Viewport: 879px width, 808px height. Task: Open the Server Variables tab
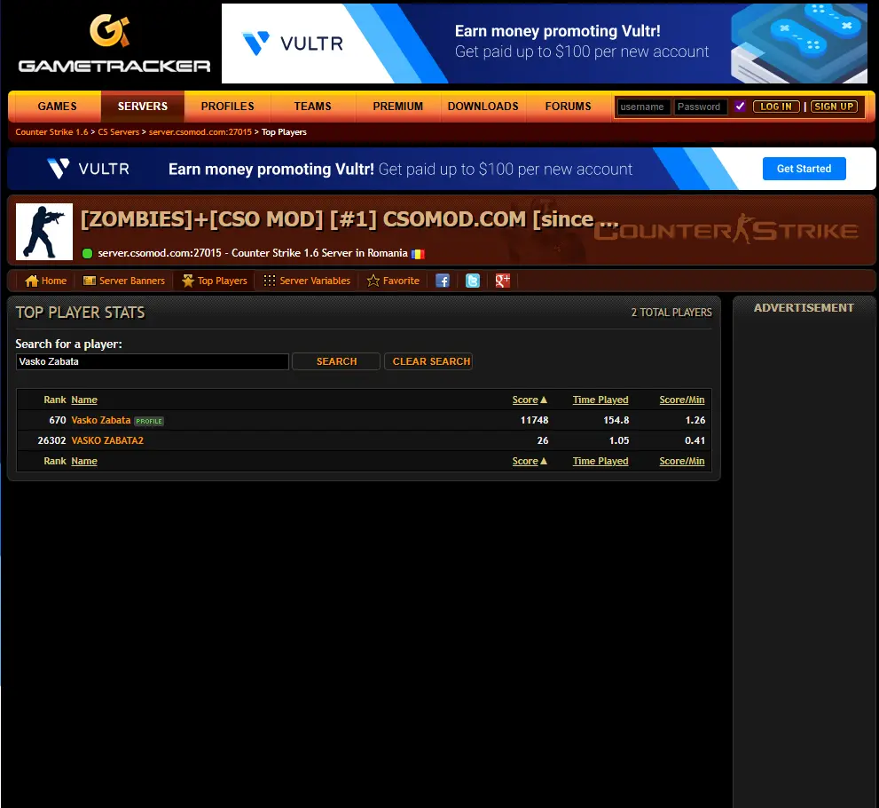click(315, 281)
